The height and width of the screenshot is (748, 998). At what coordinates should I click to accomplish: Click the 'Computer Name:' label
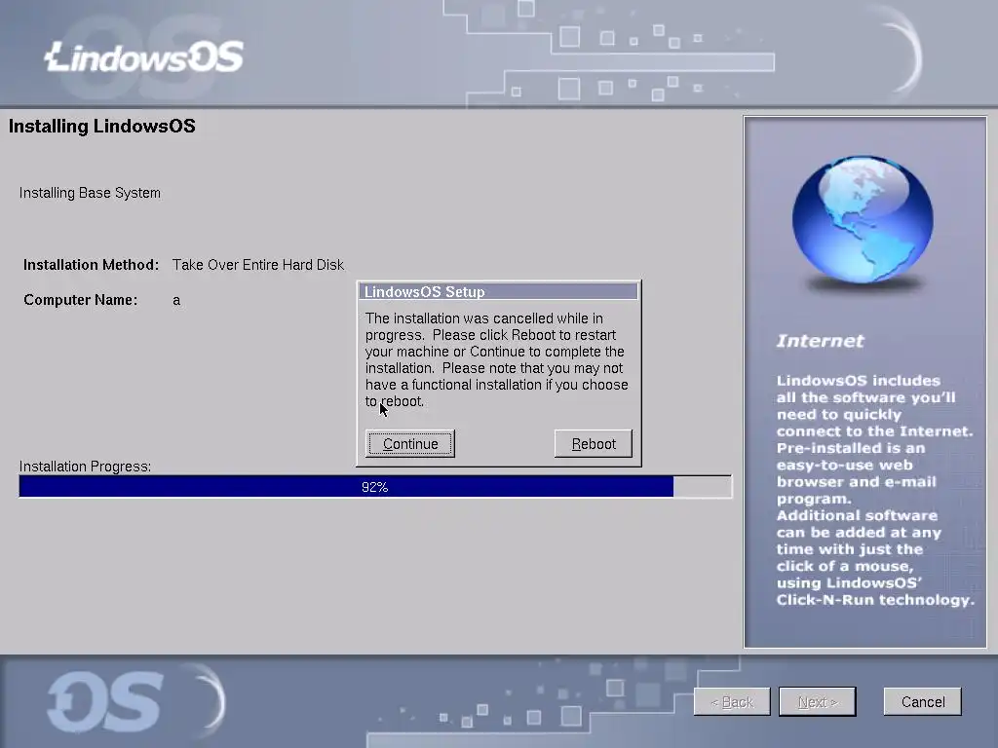point(80,300)
